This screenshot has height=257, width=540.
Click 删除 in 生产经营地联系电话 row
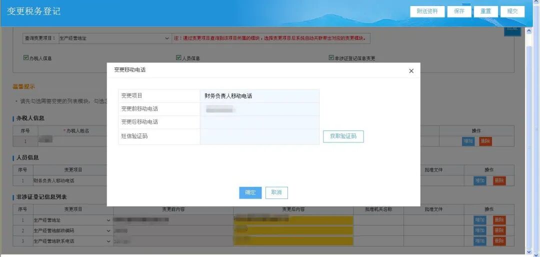click(x=499, y=241)
